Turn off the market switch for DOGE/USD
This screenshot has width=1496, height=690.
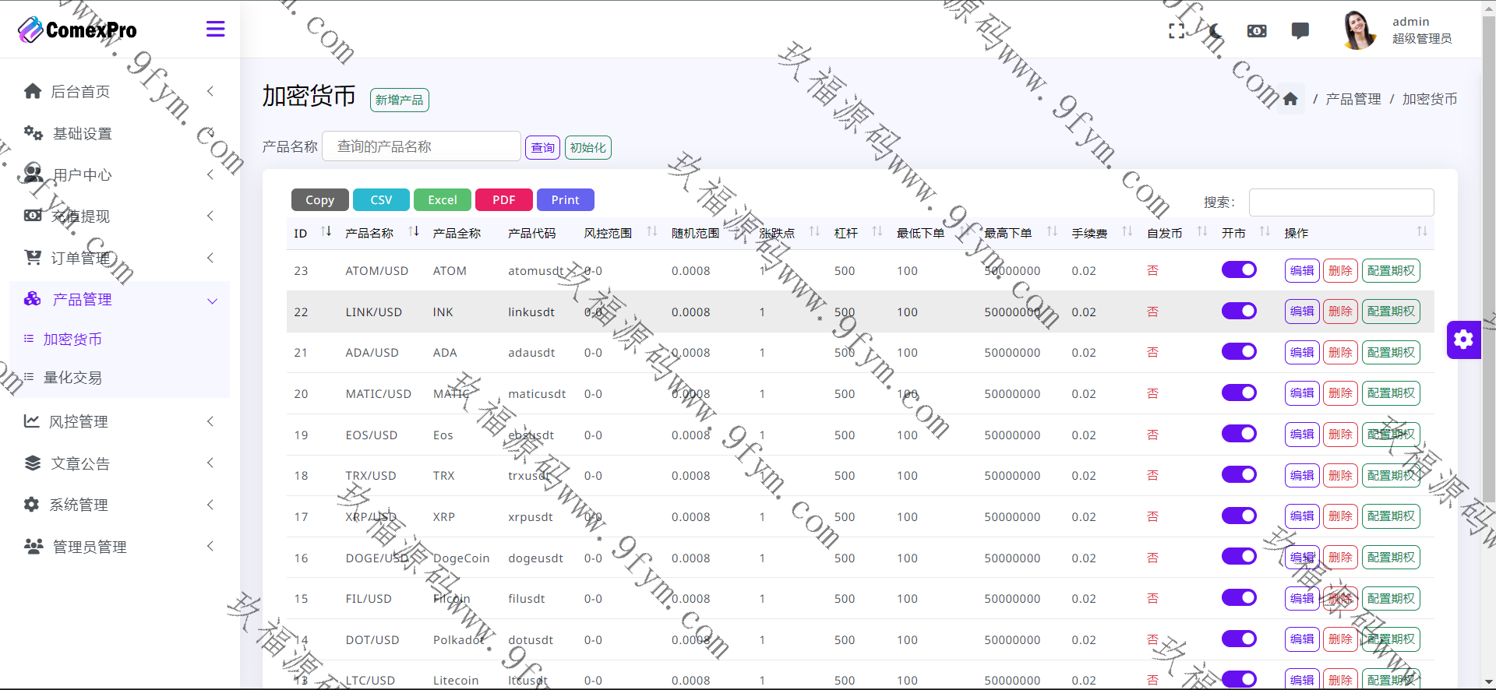[1239, 556]
